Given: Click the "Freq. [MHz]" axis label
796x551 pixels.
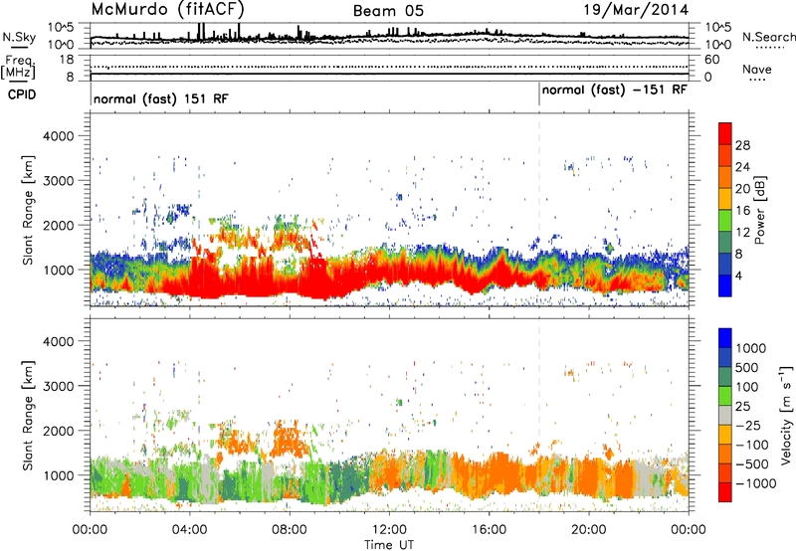Looking at the screenshot, I should point(18,68).
